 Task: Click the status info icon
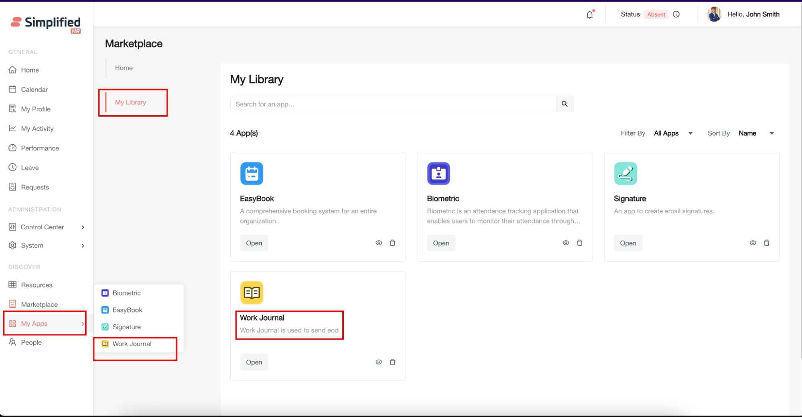coord(676,14)
